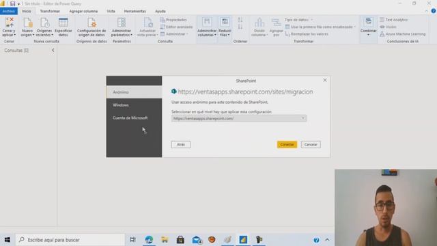Collapse the ribbon with the arrow
This screenshot has height=246, width=437.
[426, 11]
